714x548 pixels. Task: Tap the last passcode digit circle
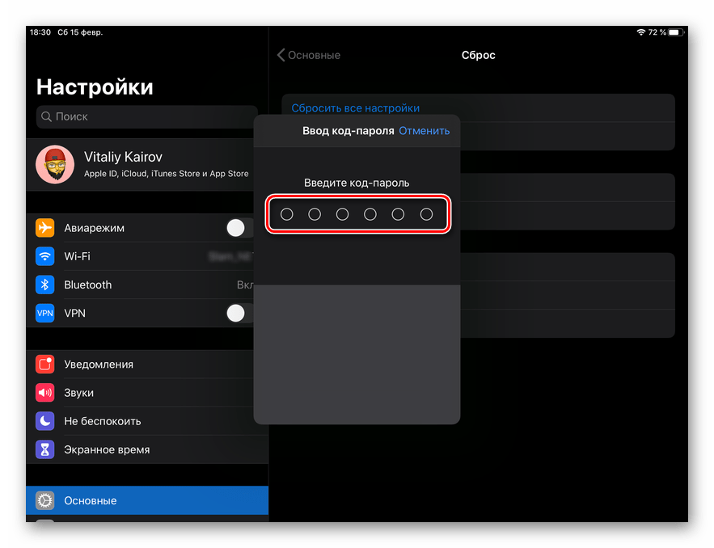click(x=426, y=214)
